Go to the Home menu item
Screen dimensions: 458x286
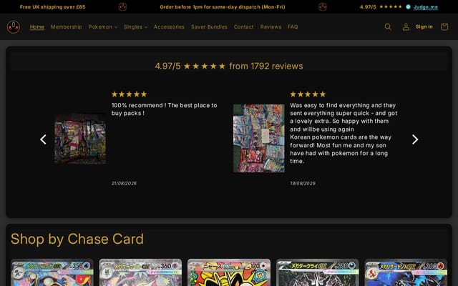click(36, 27)
